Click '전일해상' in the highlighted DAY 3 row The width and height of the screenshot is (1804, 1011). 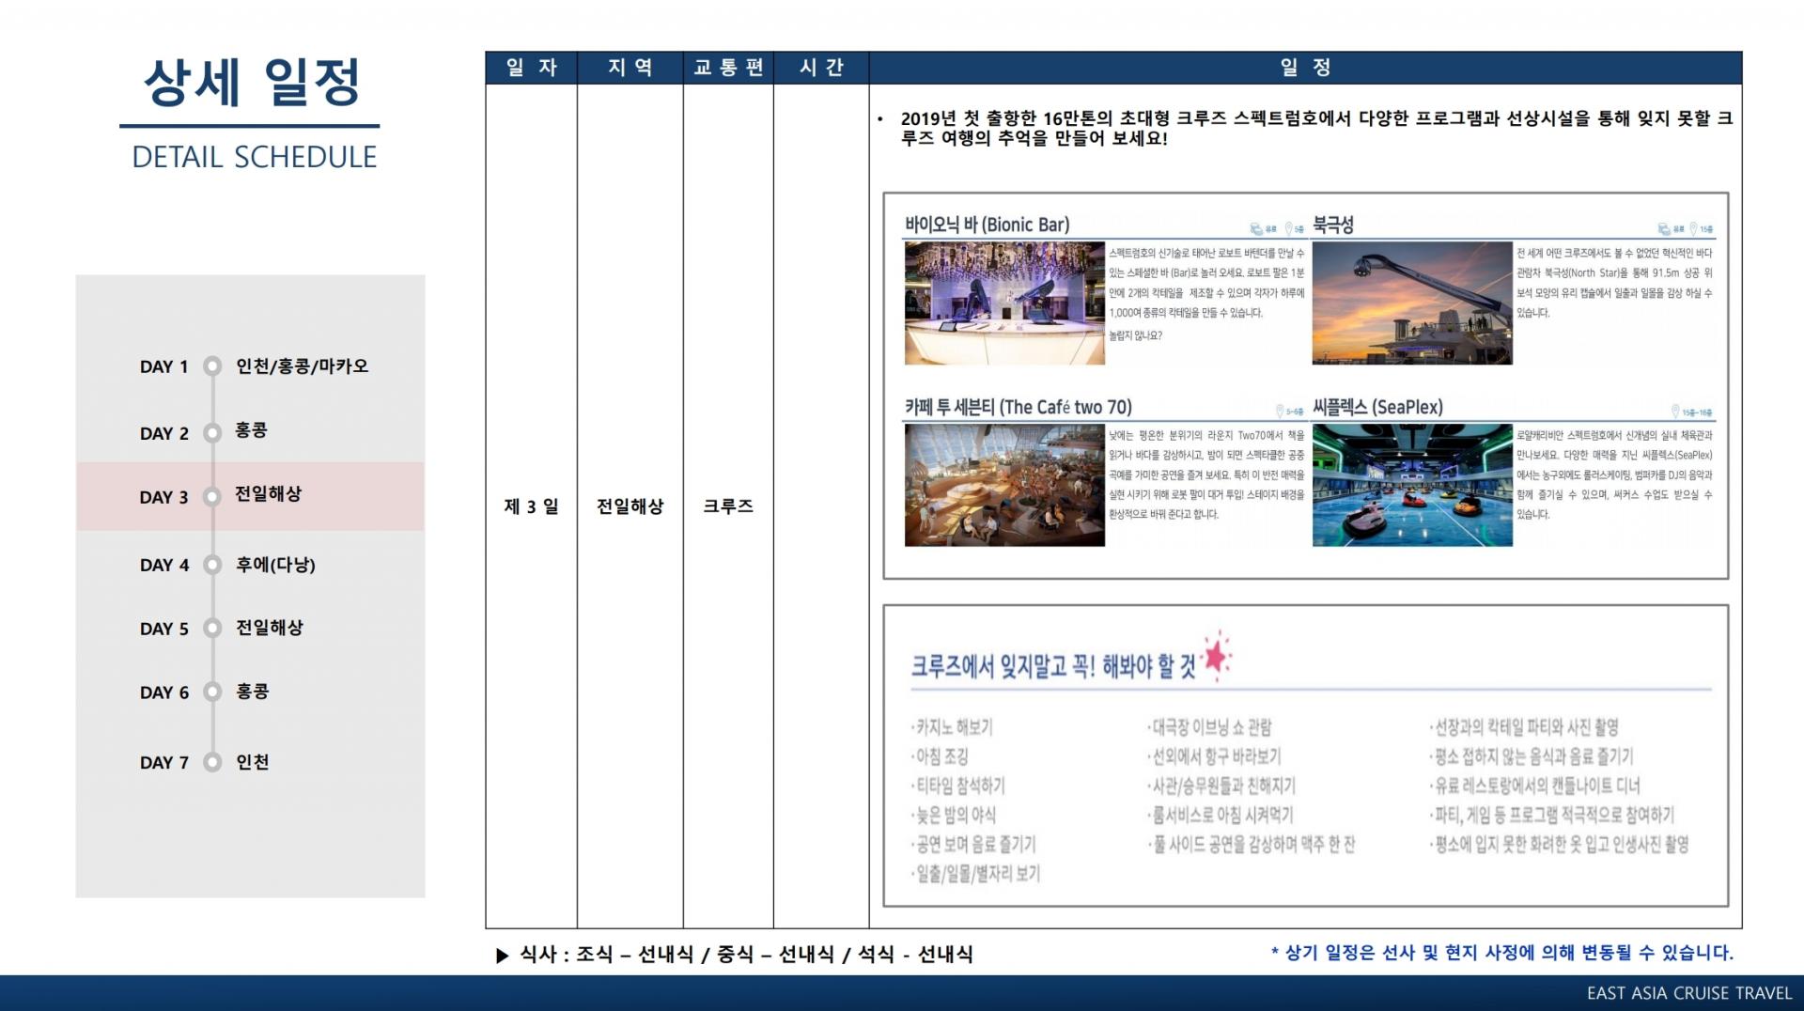coord(269,494)
